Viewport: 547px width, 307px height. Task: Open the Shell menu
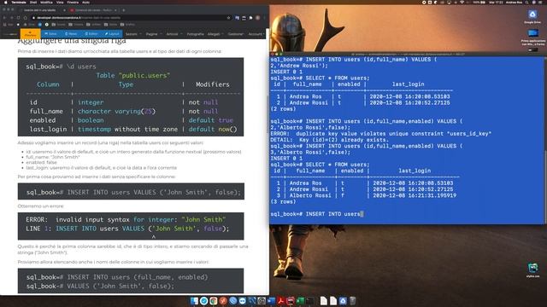pos(33,2)
